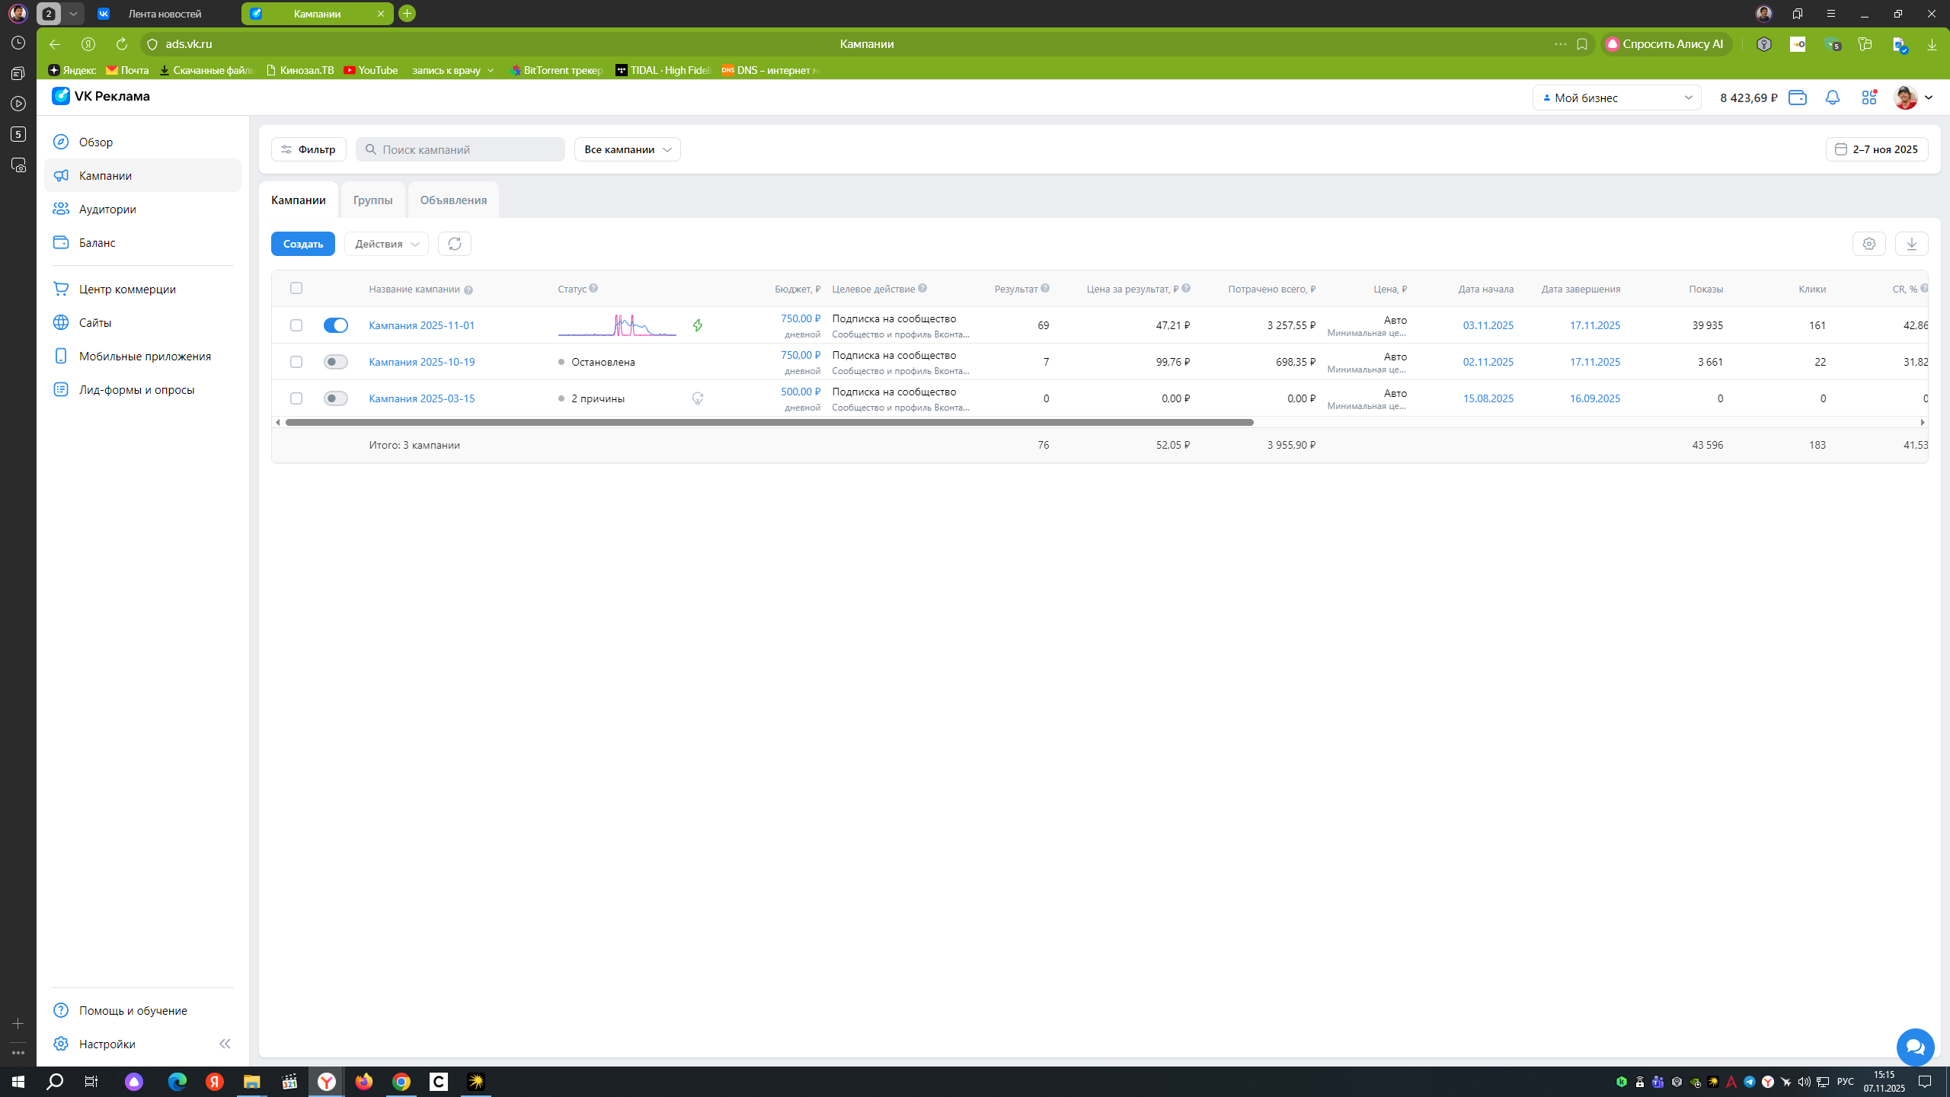Click the end date 16.09.2025
The width and height of the screenshot is (1950, 1097).
(1595, 398)
